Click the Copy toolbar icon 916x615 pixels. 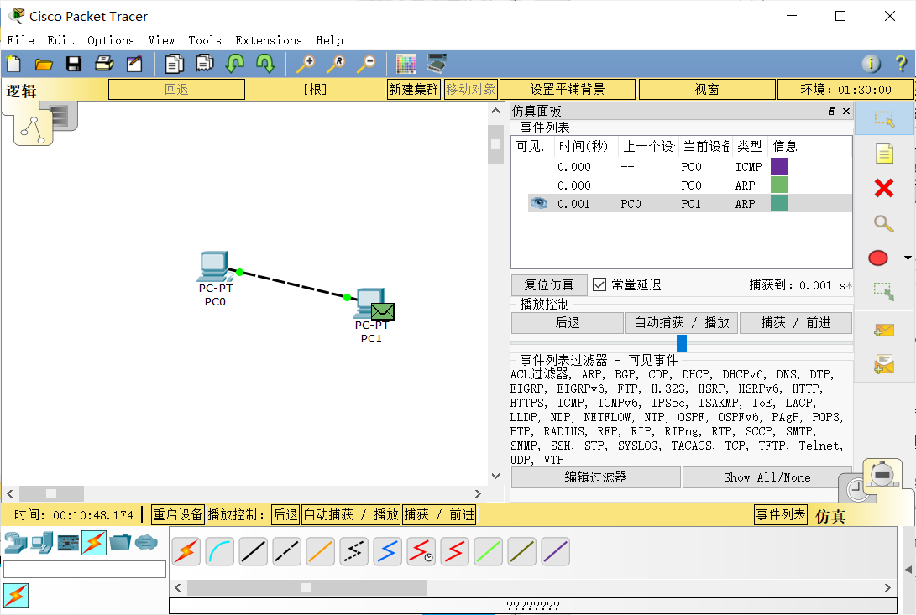pyautogui.click(x=174, y=64)
